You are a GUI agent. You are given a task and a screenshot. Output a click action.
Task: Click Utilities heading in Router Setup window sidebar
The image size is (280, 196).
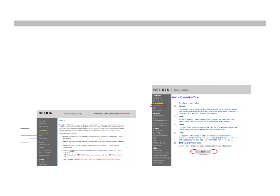coord(155,148)
